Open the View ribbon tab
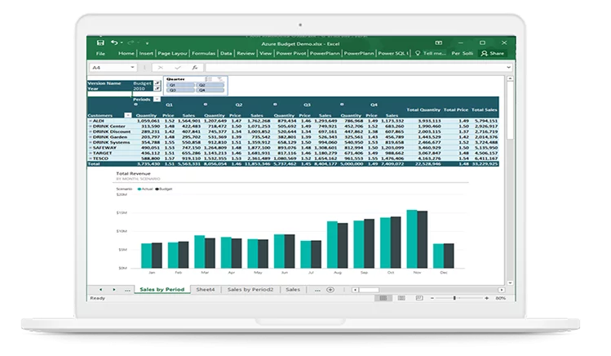The width and height of the screenshot is (611, 356). [265, 53]
